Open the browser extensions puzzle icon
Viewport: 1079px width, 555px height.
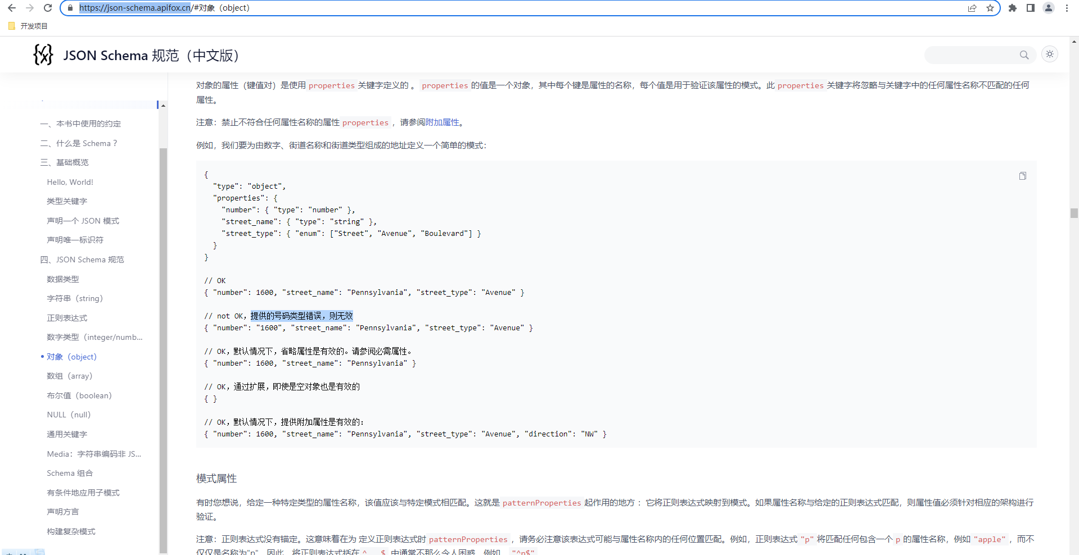(x=1013, y=8)
